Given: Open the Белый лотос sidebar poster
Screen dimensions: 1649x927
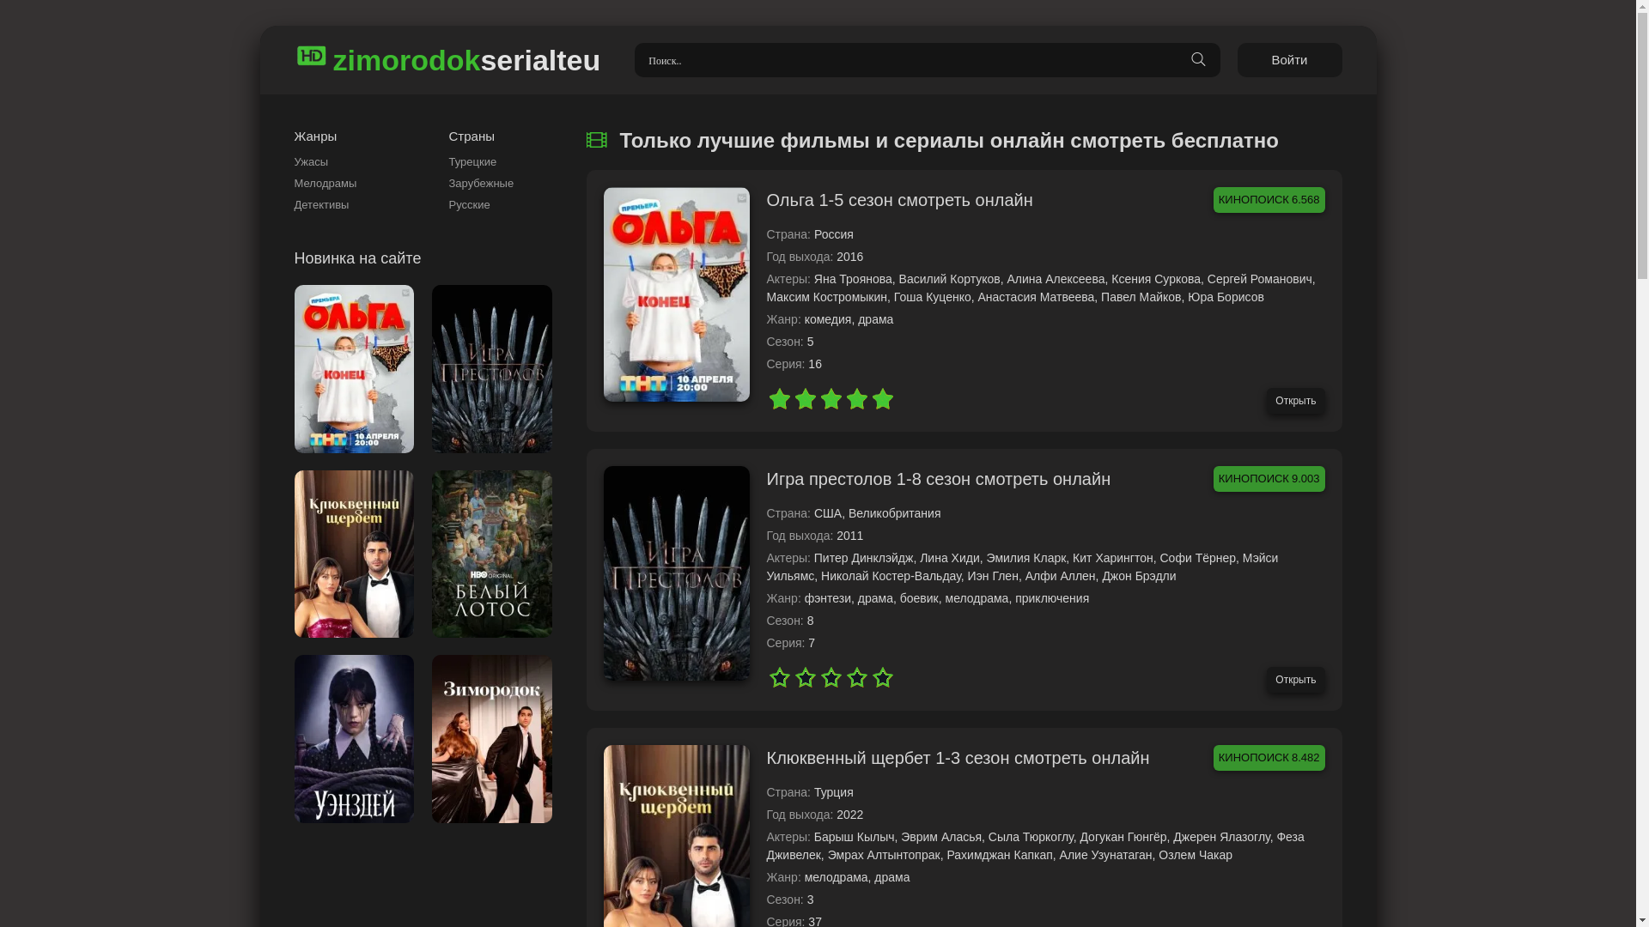Looking at the screenshot, I should tap(491, 554).
